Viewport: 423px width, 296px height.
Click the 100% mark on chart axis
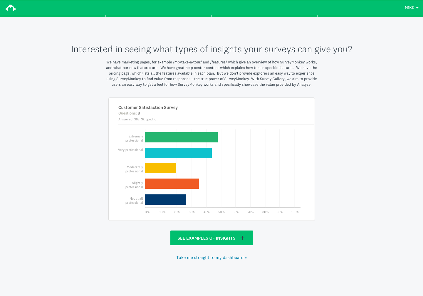point(295,212)
